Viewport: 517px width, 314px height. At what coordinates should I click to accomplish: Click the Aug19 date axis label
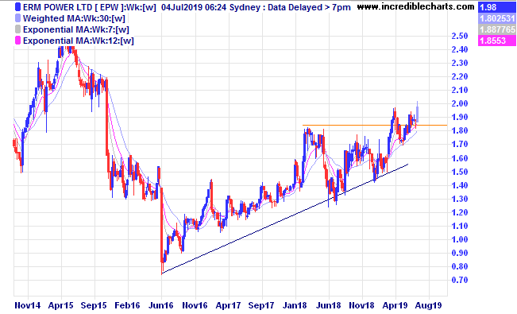(428, 305)
